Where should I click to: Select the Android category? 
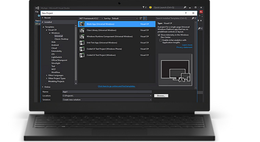[55, 45]
